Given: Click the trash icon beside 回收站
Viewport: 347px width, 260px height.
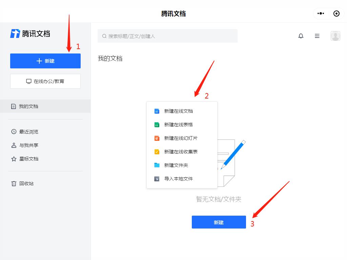Looking at the screenshot, I should tap(14, 183).
